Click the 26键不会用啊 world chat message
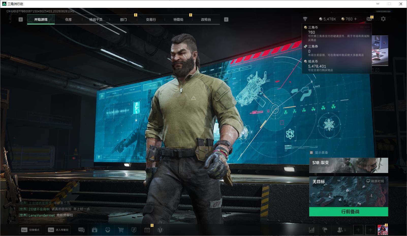Viewport: 407px width, 236px height. 54,209
